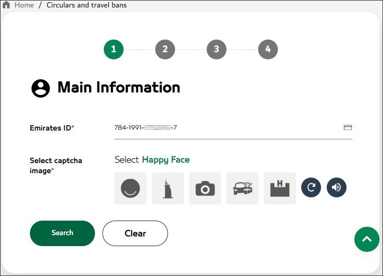Select step 1 of the wizard
Image resolution: width=383 pixels, height=276 pixels.
point(113,49)
